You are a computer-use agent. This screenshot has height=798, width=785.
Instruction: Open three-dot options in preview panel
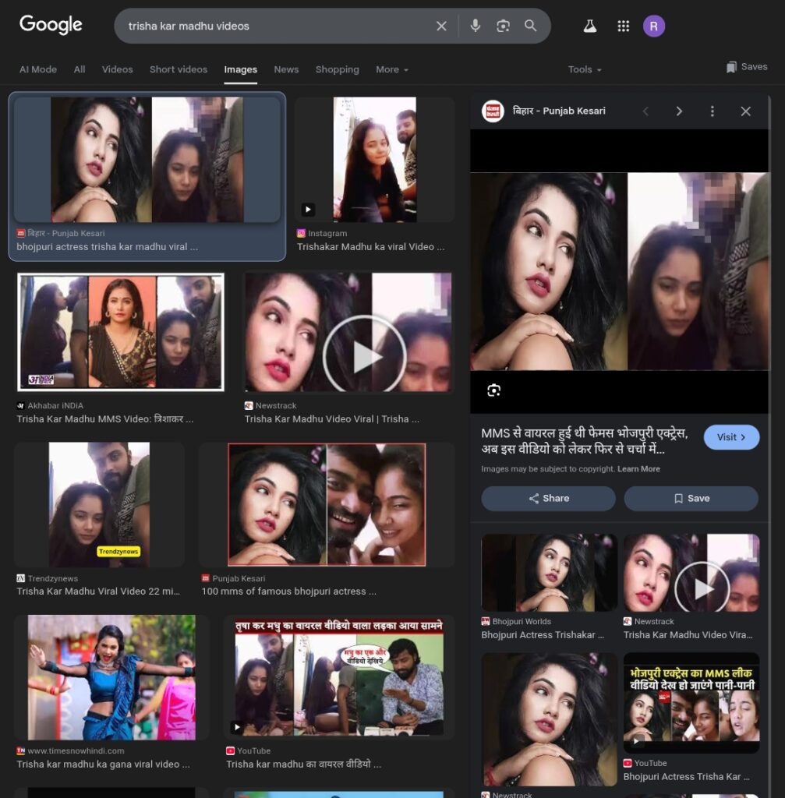click(712, 111)
